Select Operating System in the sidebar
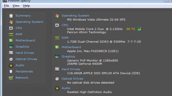The width and height of the screenshot is (172, 96). tap(29, 22)
